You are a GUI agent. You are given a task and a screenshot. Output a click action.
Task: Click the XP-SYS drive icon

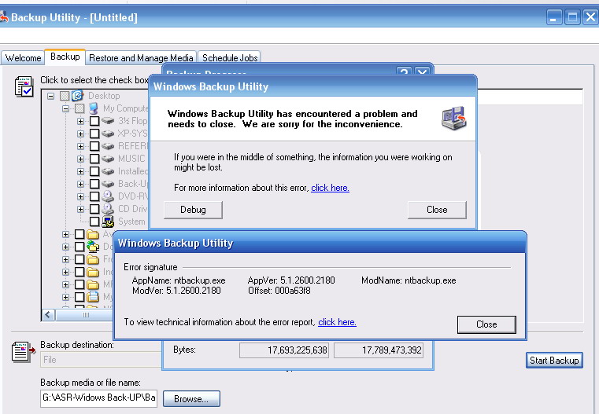[108, 134]
